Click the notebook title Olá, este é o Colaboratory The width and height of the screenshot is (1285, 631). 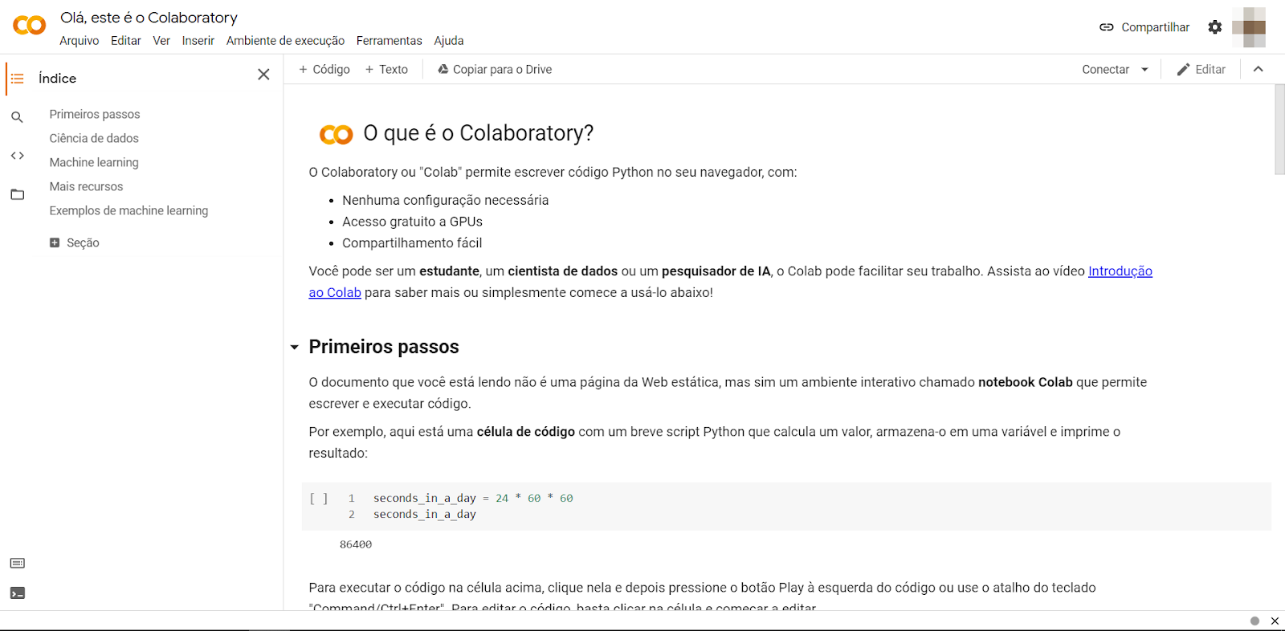coord(149,18)
